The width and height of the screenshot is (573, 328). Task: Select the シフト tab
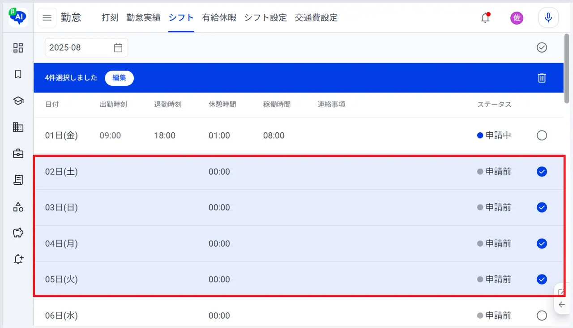coord(181,18)
